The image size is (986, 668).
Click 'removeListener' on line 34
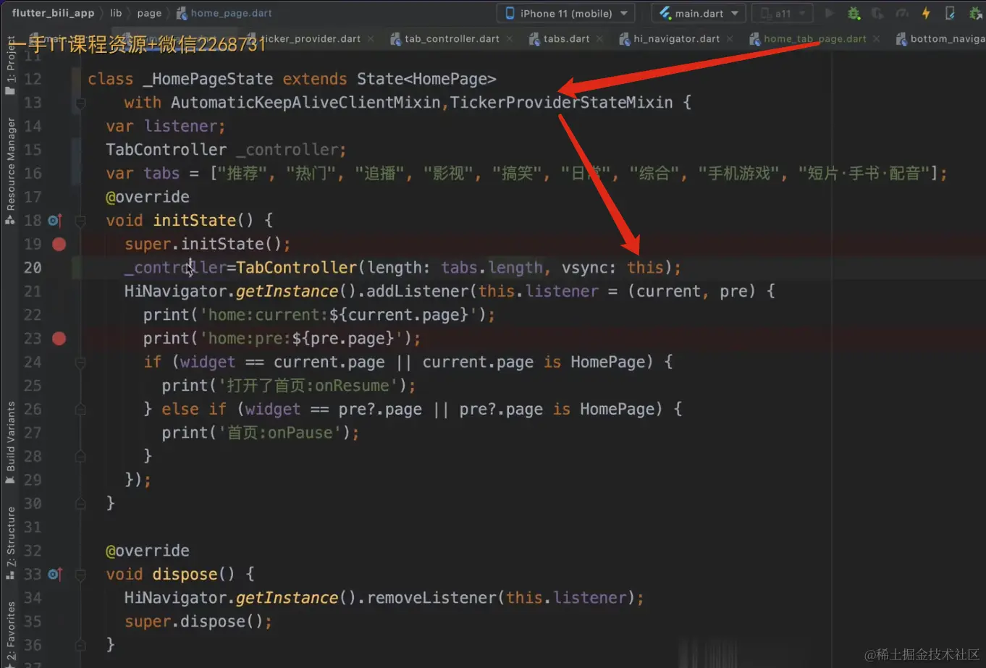(x=431, y=598)
